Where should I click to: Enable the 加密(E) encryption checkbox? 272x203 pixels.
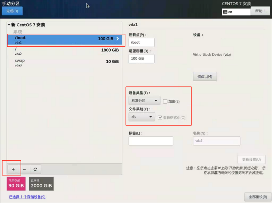tap(165, 101)
